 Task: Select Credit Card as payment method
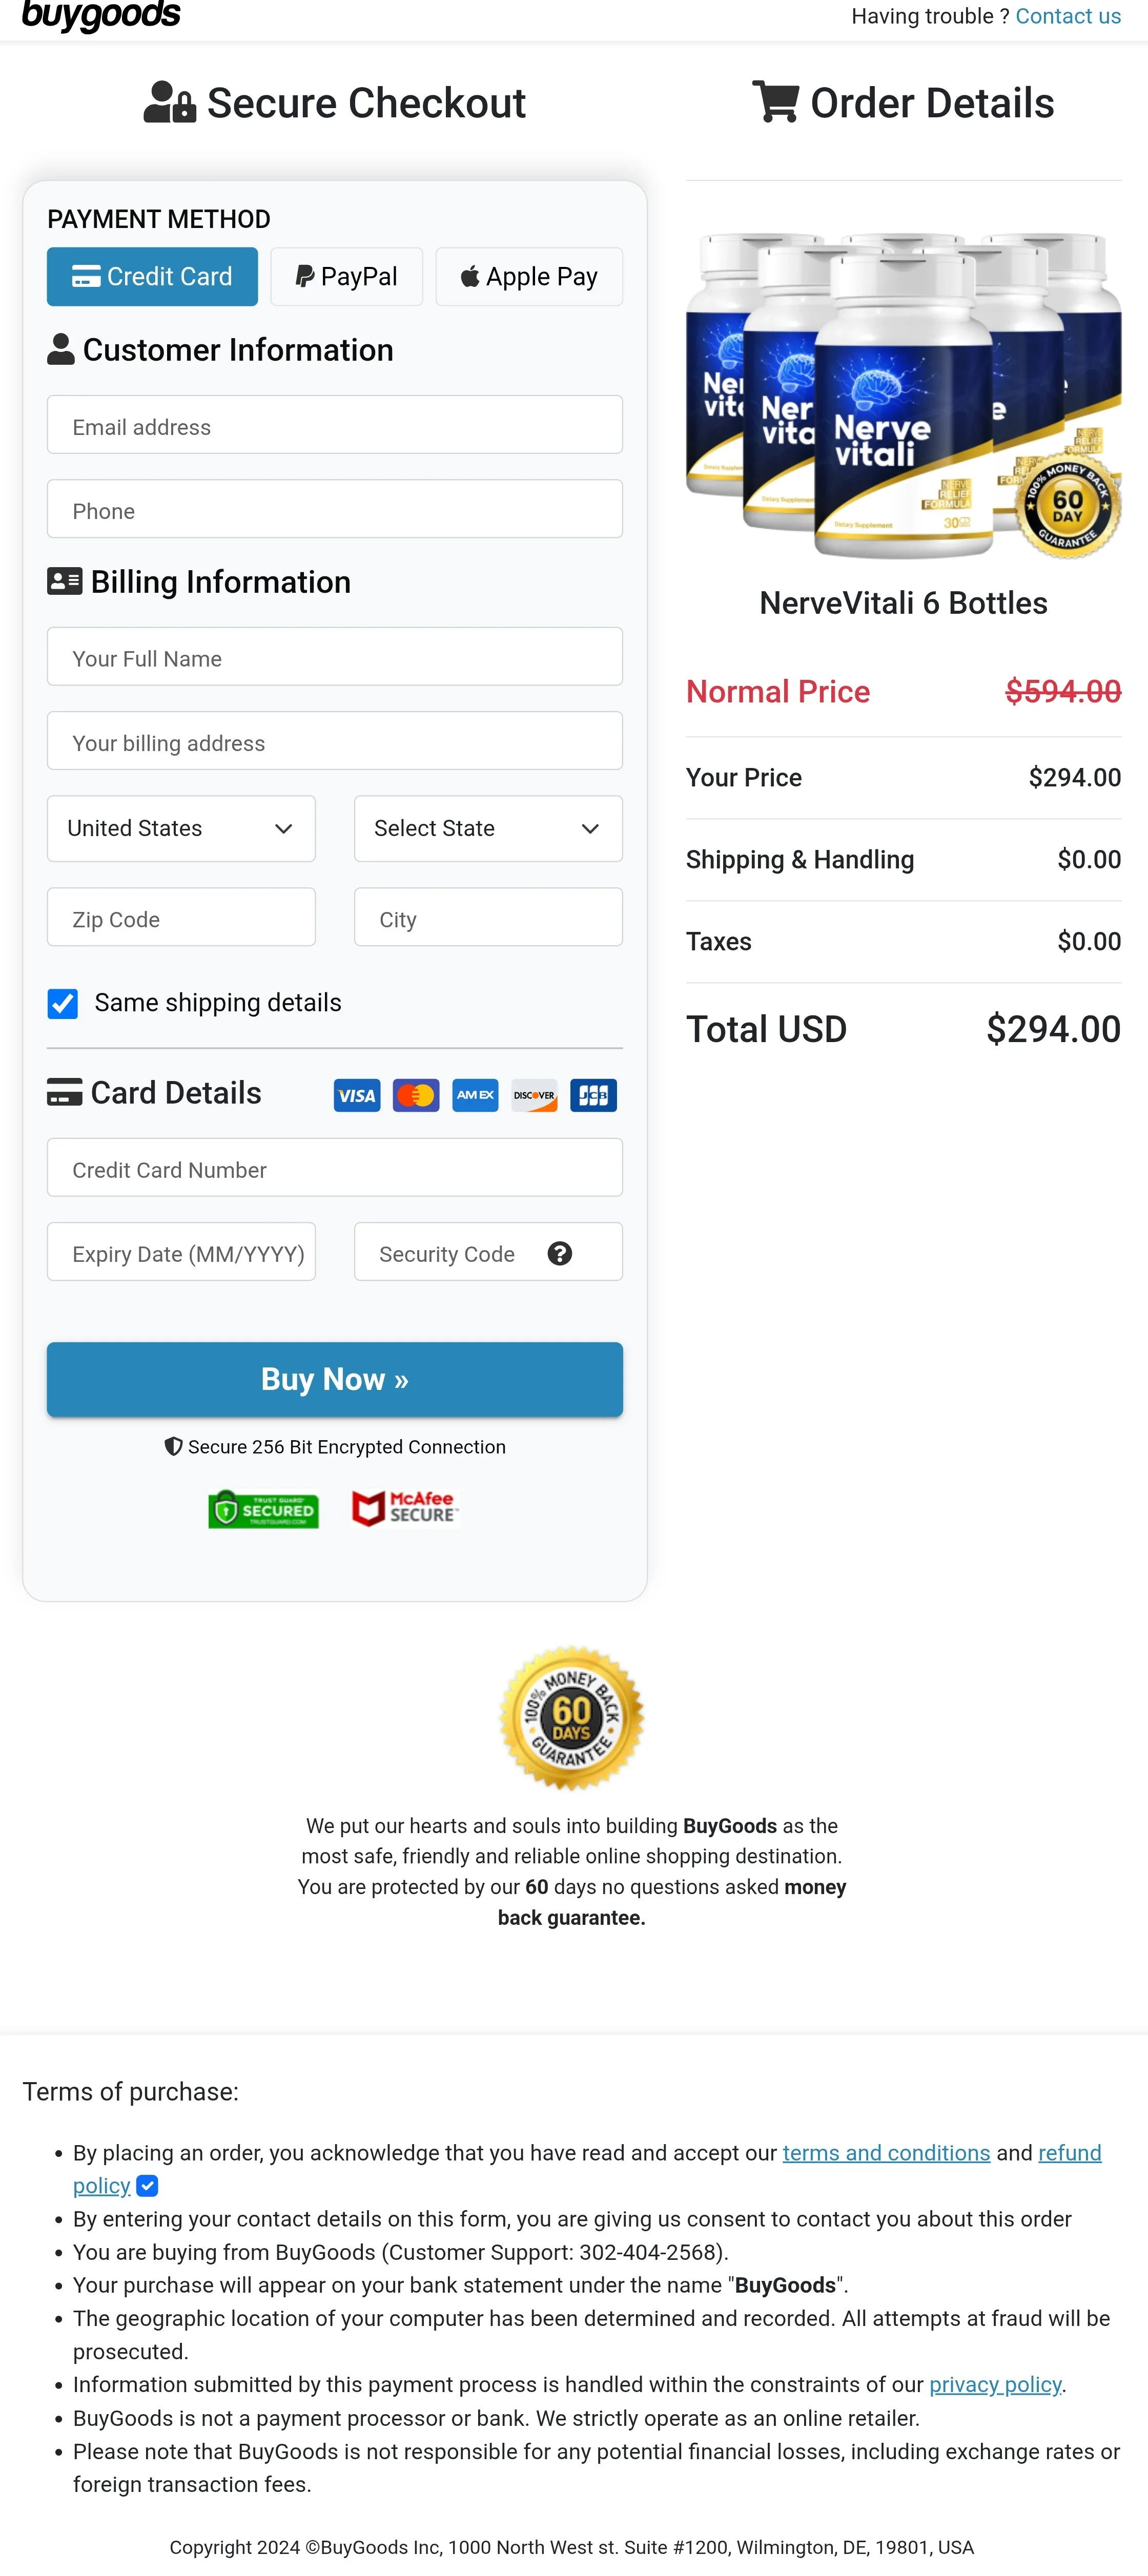click(x=152, y=276)
